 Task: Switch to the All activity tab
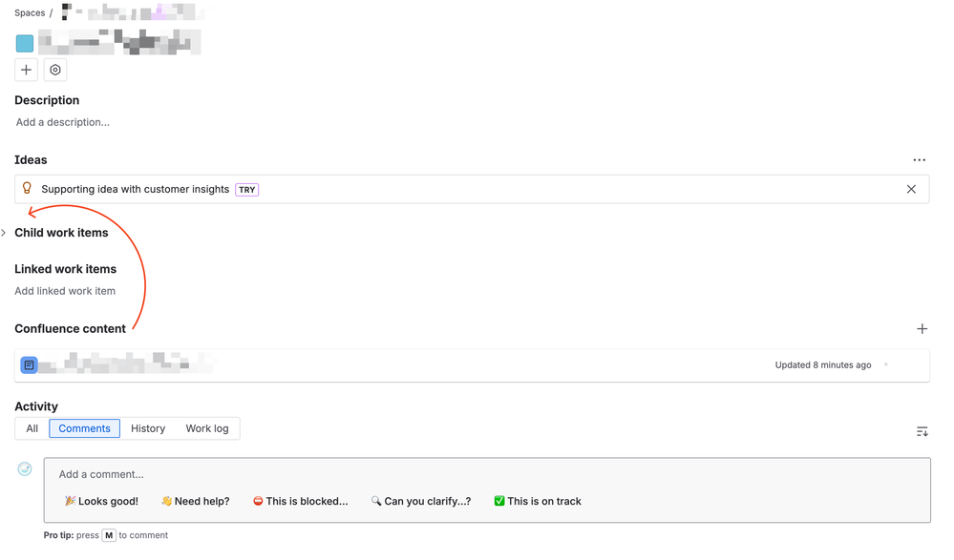32,428
